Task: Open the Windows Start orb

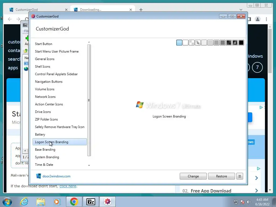Action: pos(7,202)
